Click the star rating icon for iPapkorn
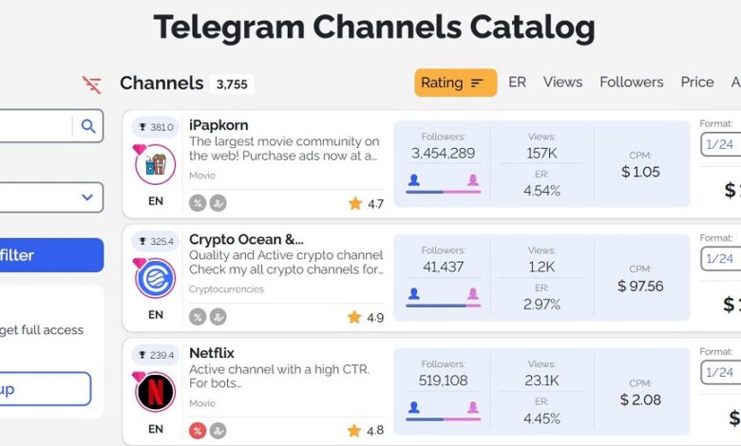The width and height of the screenshot is (741, 446). [355, 203]
